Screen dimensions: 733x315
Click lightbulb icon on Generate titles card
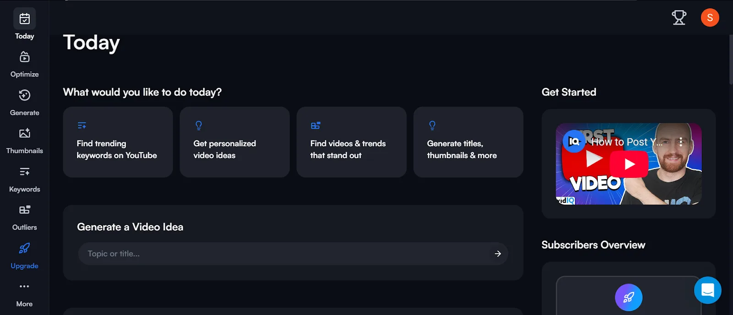[x=432, y=125]
